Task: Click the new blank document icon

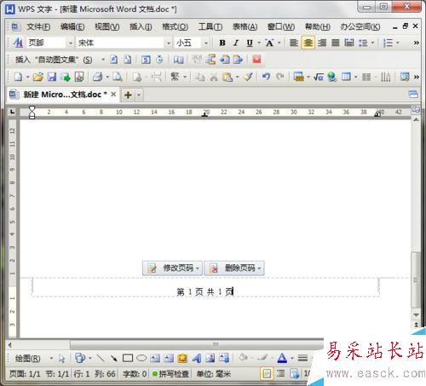Action: coord(18,77)
